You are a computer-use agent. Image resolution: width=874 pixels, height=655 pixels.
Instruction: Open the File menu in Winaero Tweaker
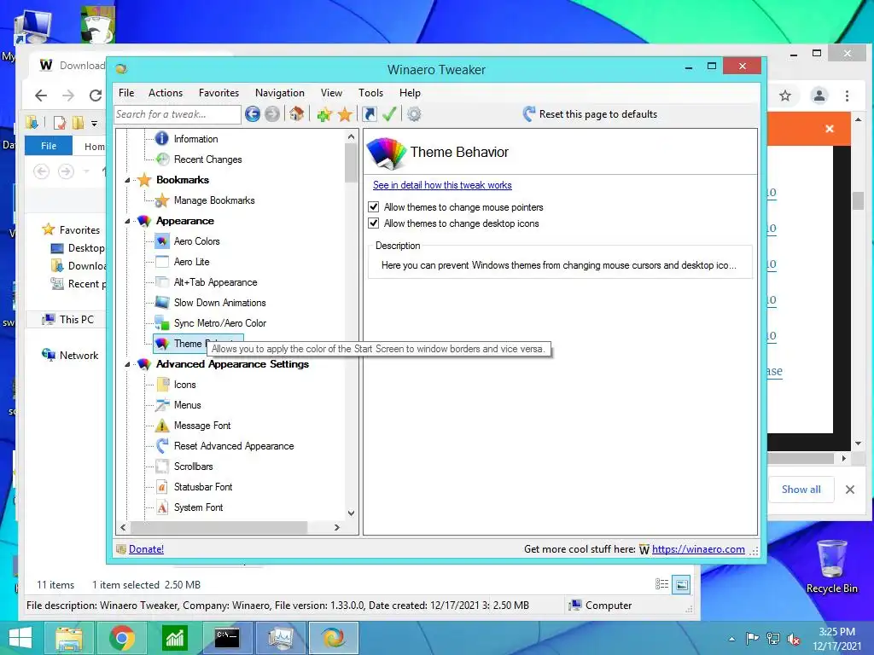point(126,93)
